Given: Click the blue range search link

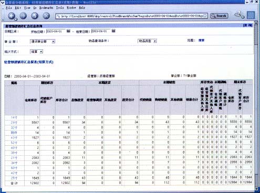Looking at the screenshot, I should tap(201, 40).
